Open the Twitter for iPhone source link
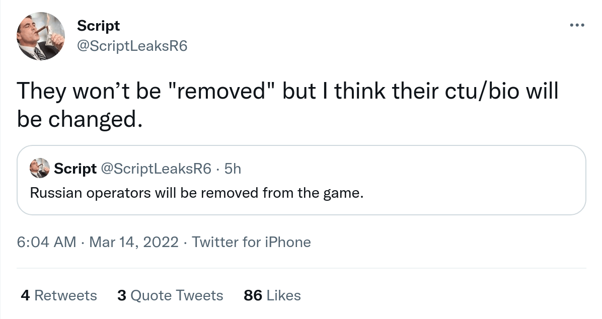Viewport: 602px width, 319px height. coord(251,243)
